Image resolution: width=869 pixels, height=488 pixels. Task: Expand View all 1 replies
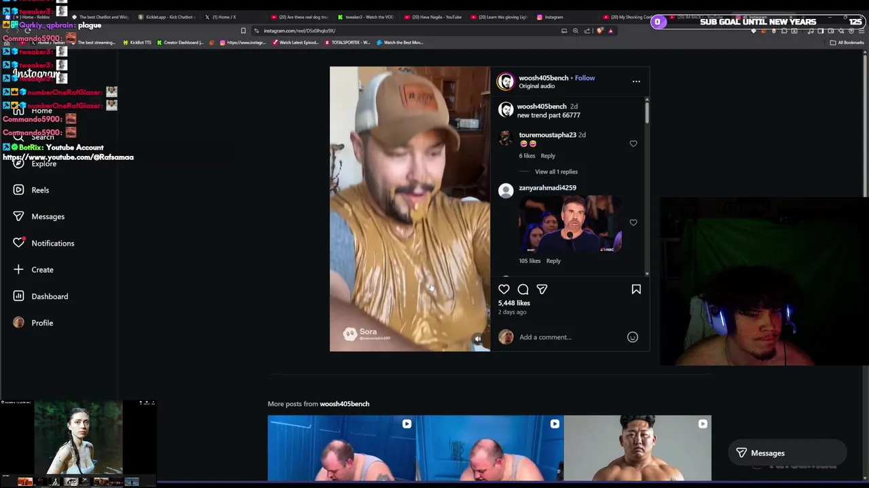point(556,172)
